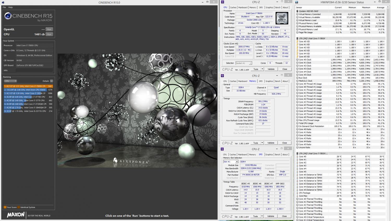Click the On-Demand Clock Modulation row icon
The image size is (391, 221).
(x=297, y=126)
